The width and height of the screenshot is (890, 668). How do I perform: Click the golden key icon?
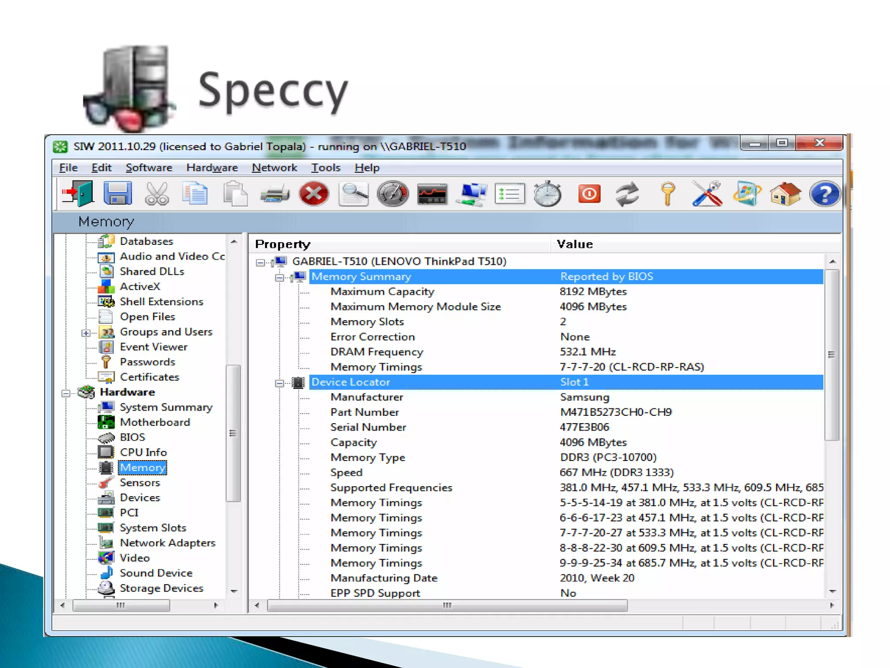coord(667,194)
